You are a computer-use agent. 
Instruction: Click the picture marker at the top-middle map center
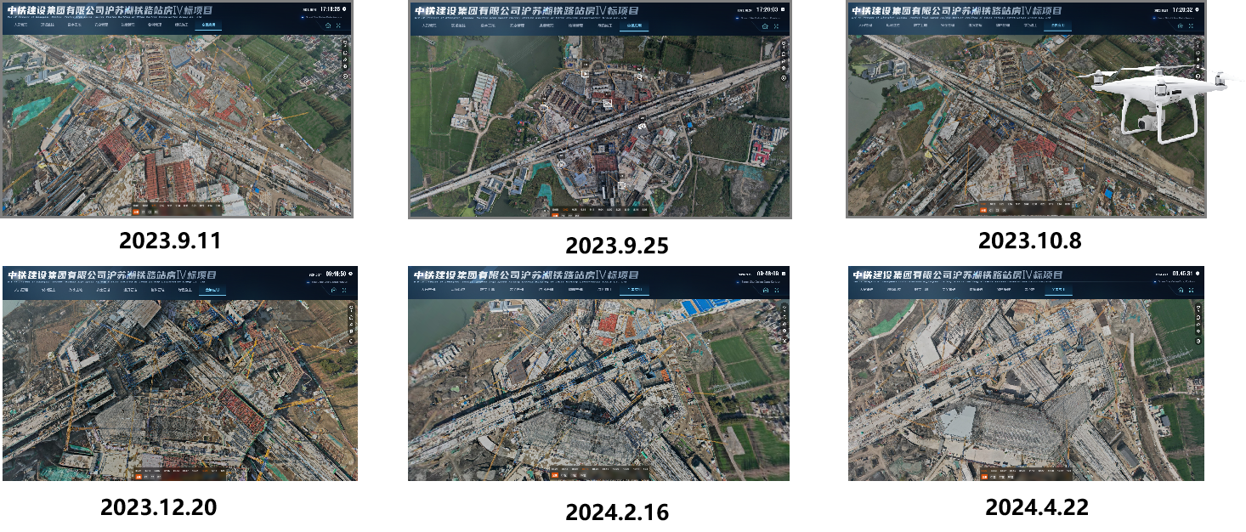pos(607,103)
